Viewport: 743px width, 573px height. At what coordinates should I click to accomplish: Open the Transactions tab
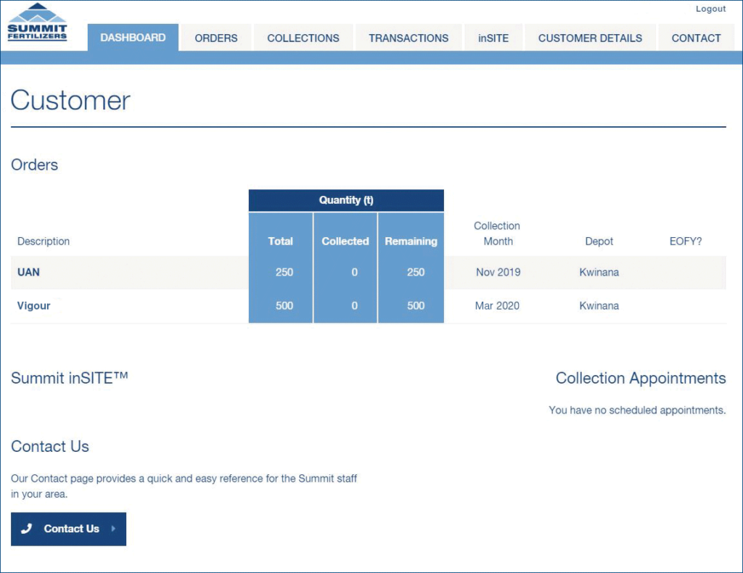(408, 38)
